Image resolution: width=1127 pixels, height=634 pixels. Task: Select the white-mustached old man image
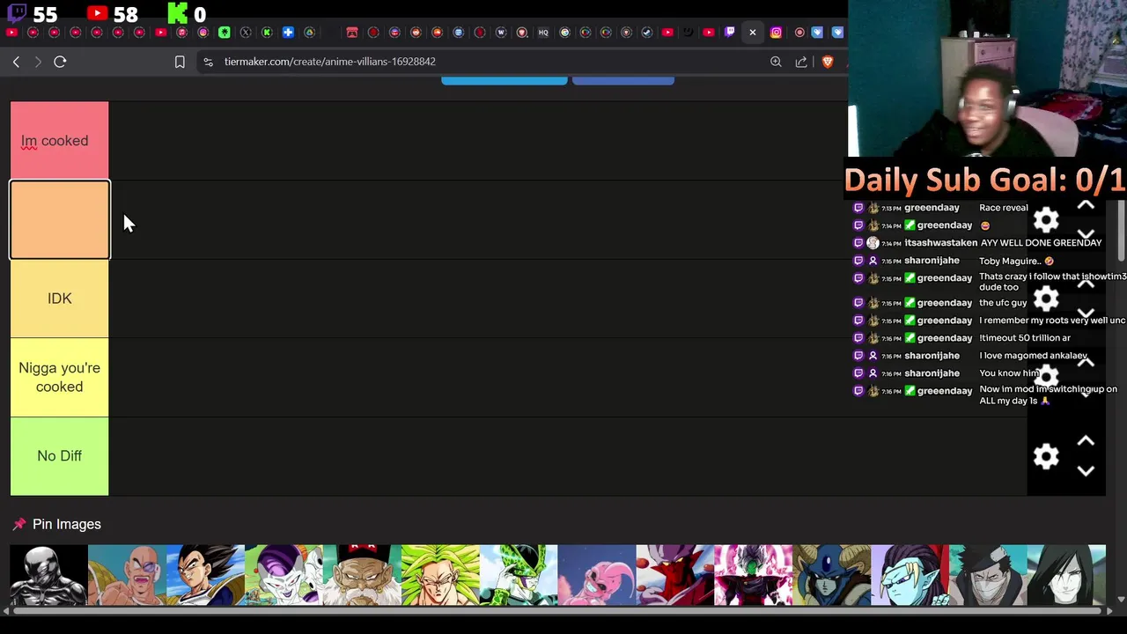362,575
